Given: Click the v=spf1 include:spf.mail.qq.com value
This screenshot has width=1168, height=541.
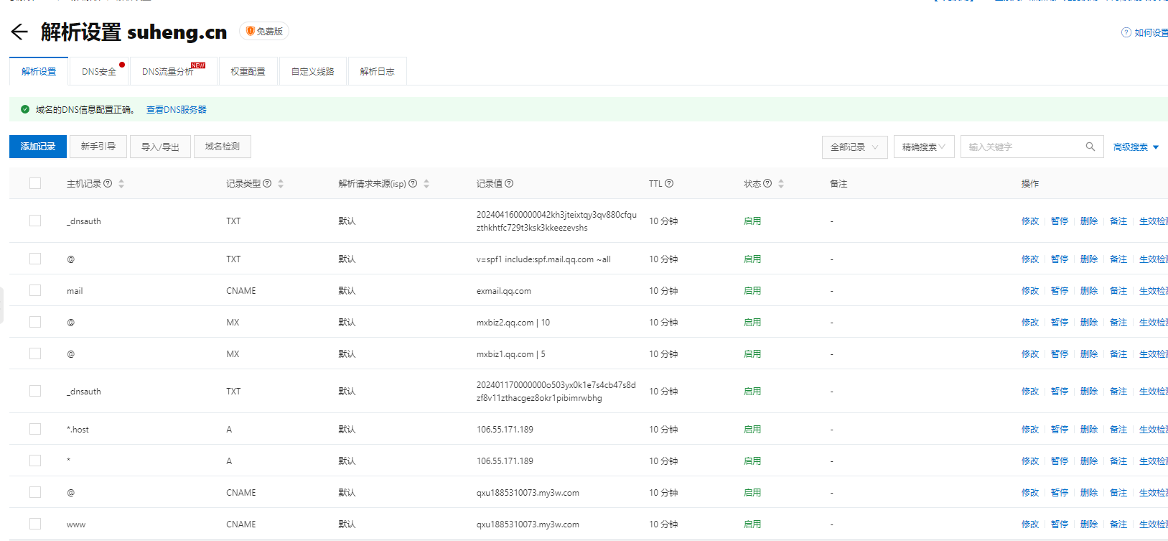Looking at the screenshot, I should [543, 259].
